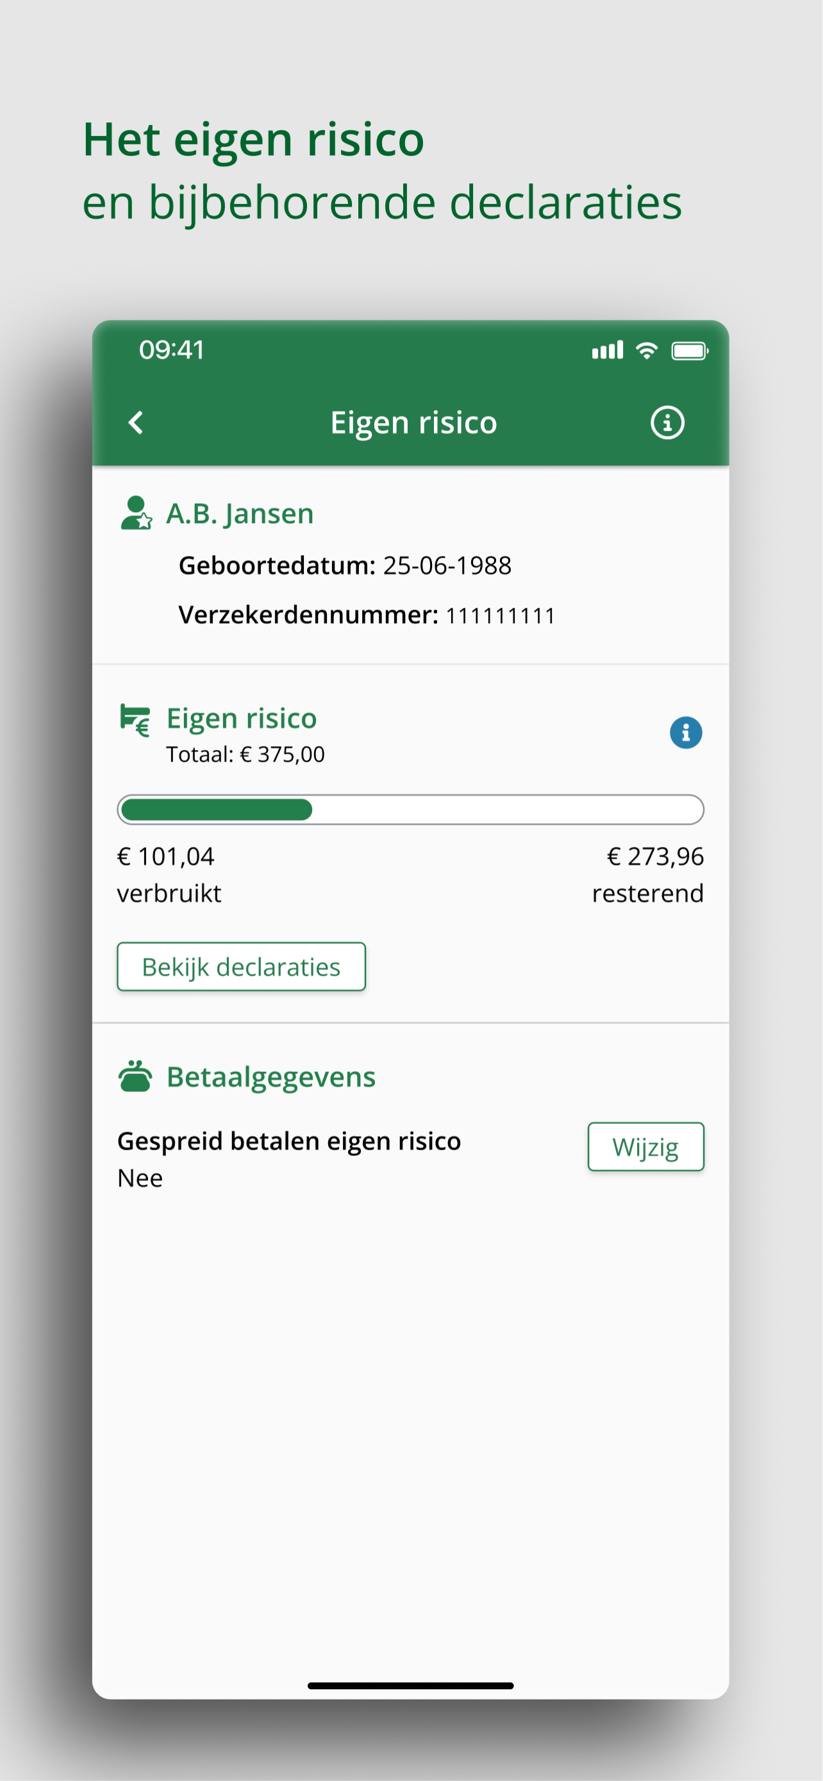Screen dimensions: 823x1781
Task: Tap the battery status icon
Action: (690, 351)
